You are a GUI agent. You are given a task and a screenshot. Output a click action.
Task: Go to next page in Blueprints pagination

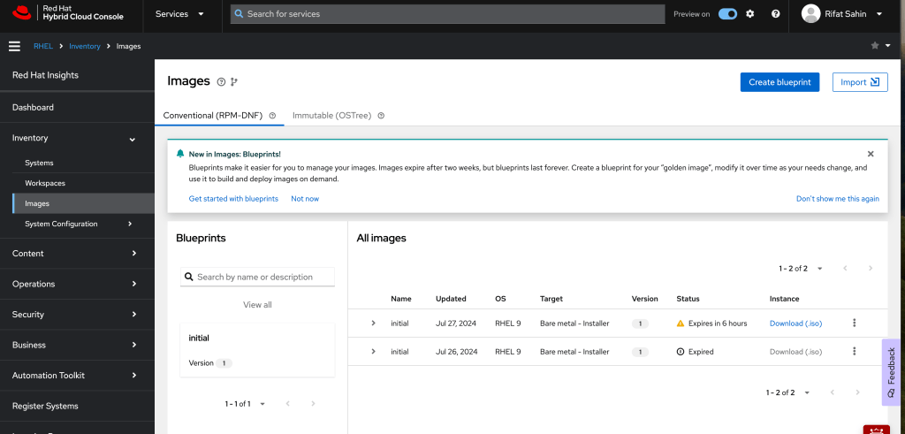tap(314, 404)
